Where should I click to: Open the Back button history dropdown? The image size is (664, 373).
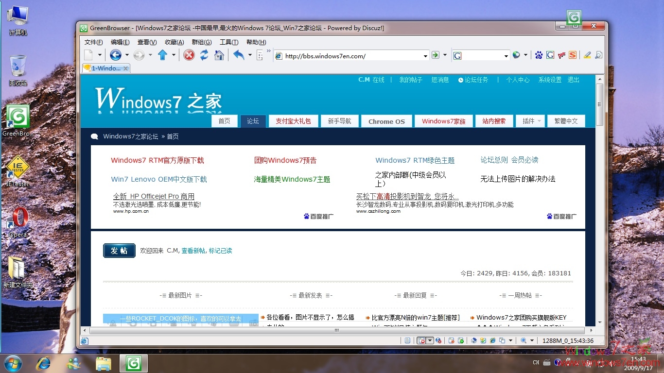click(126, 55)
